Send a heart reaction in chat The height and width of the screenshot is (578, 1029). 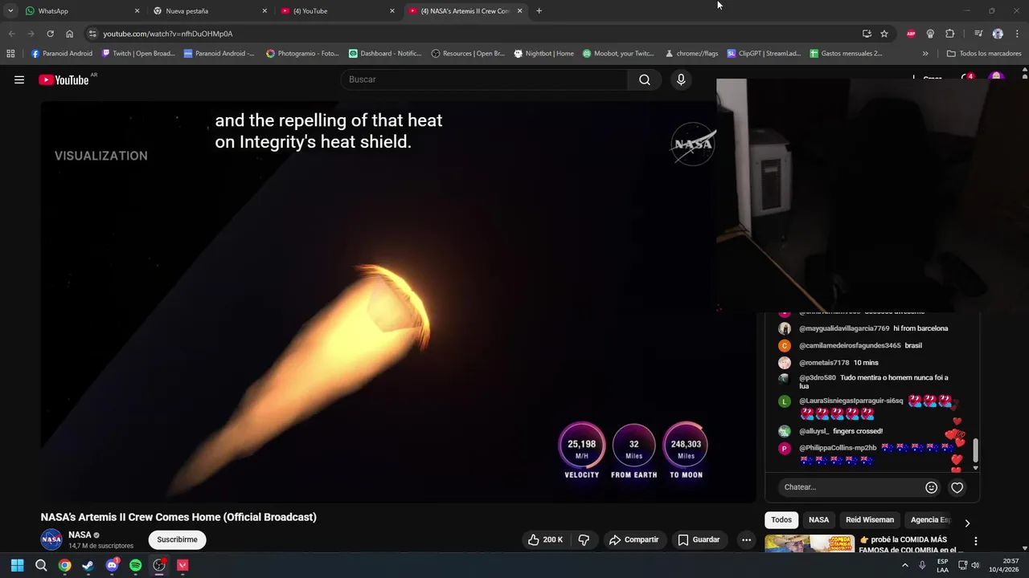tap(957, 487)
